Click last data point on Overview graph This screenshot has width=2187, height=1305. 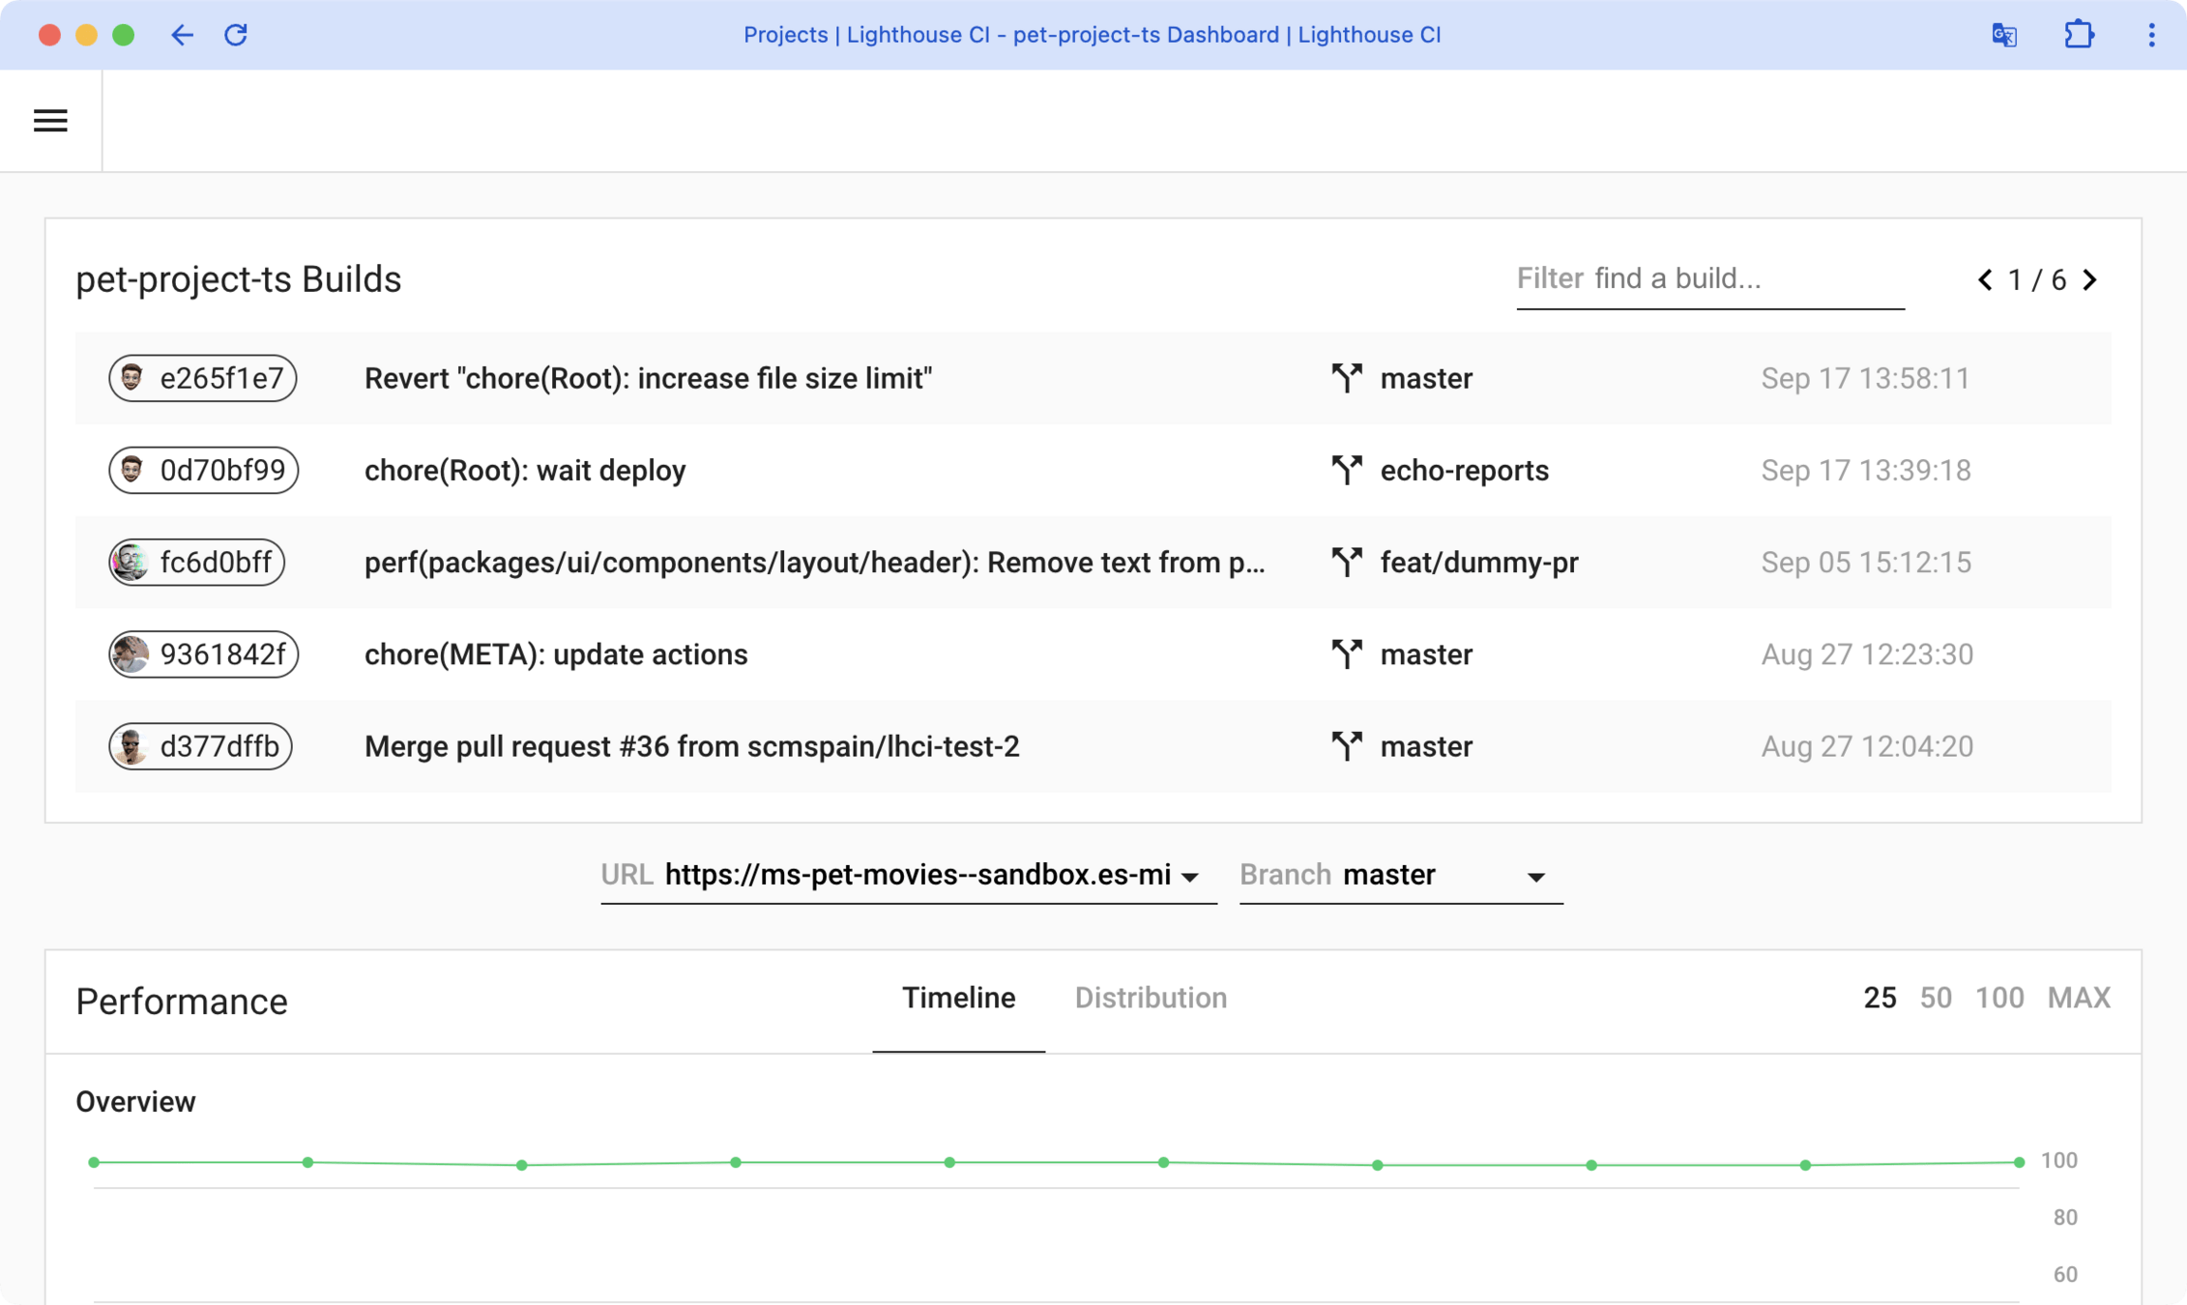[x=2019, y=1162]
